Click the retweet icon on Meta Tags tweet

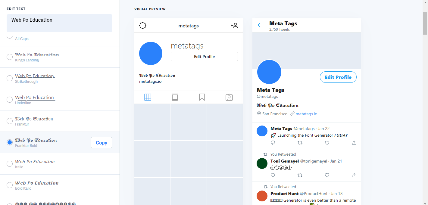pos(300,143)
